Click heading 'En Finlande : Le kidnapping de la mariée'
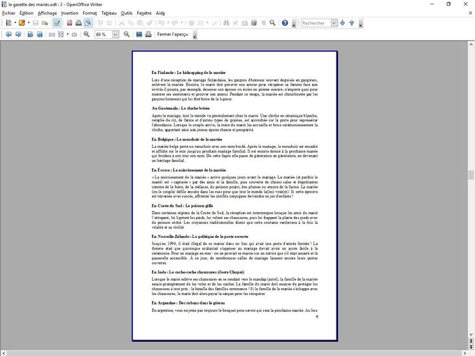 tap(189, 73)
